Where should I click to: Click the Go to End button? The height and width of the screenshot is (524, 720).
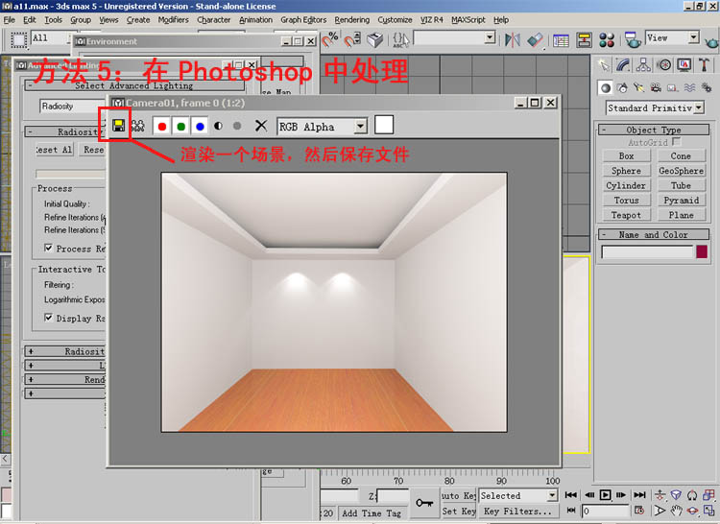[x=639, y=494]
